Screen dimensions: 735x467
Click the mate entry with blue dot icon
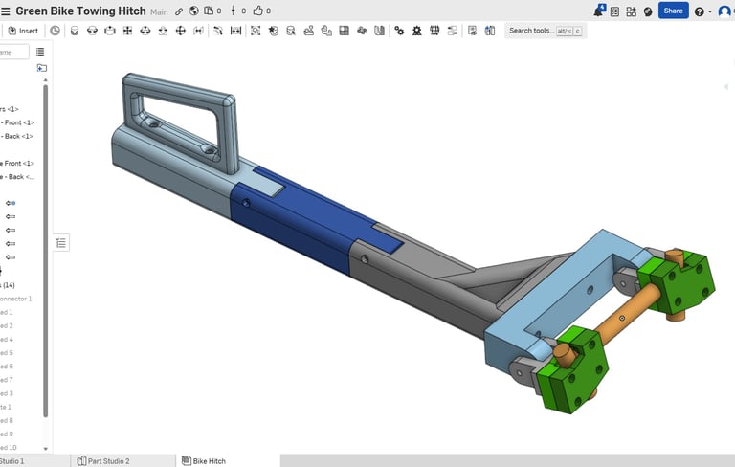11,203
